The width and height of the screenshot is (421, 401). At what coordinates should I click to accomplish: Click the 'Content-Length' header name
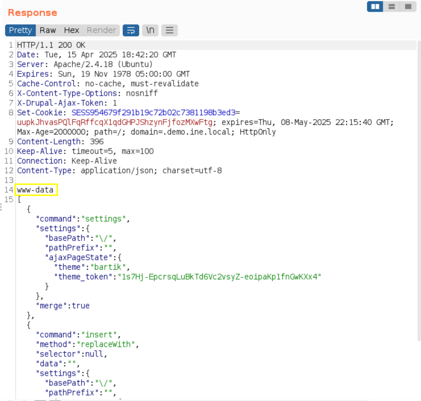49,141
